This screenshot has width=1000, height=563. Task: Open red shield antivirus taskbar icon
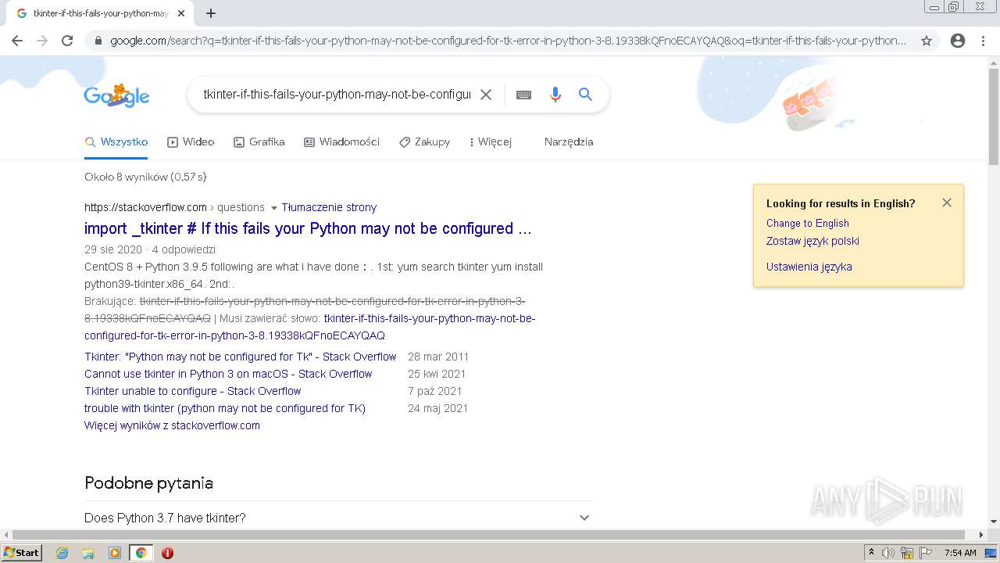click(167, 553)
